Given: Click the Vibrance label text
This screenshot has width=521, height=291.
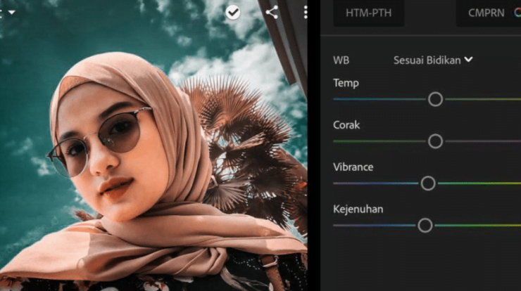Looking at the screenshot, I should [x=353, y=167].
